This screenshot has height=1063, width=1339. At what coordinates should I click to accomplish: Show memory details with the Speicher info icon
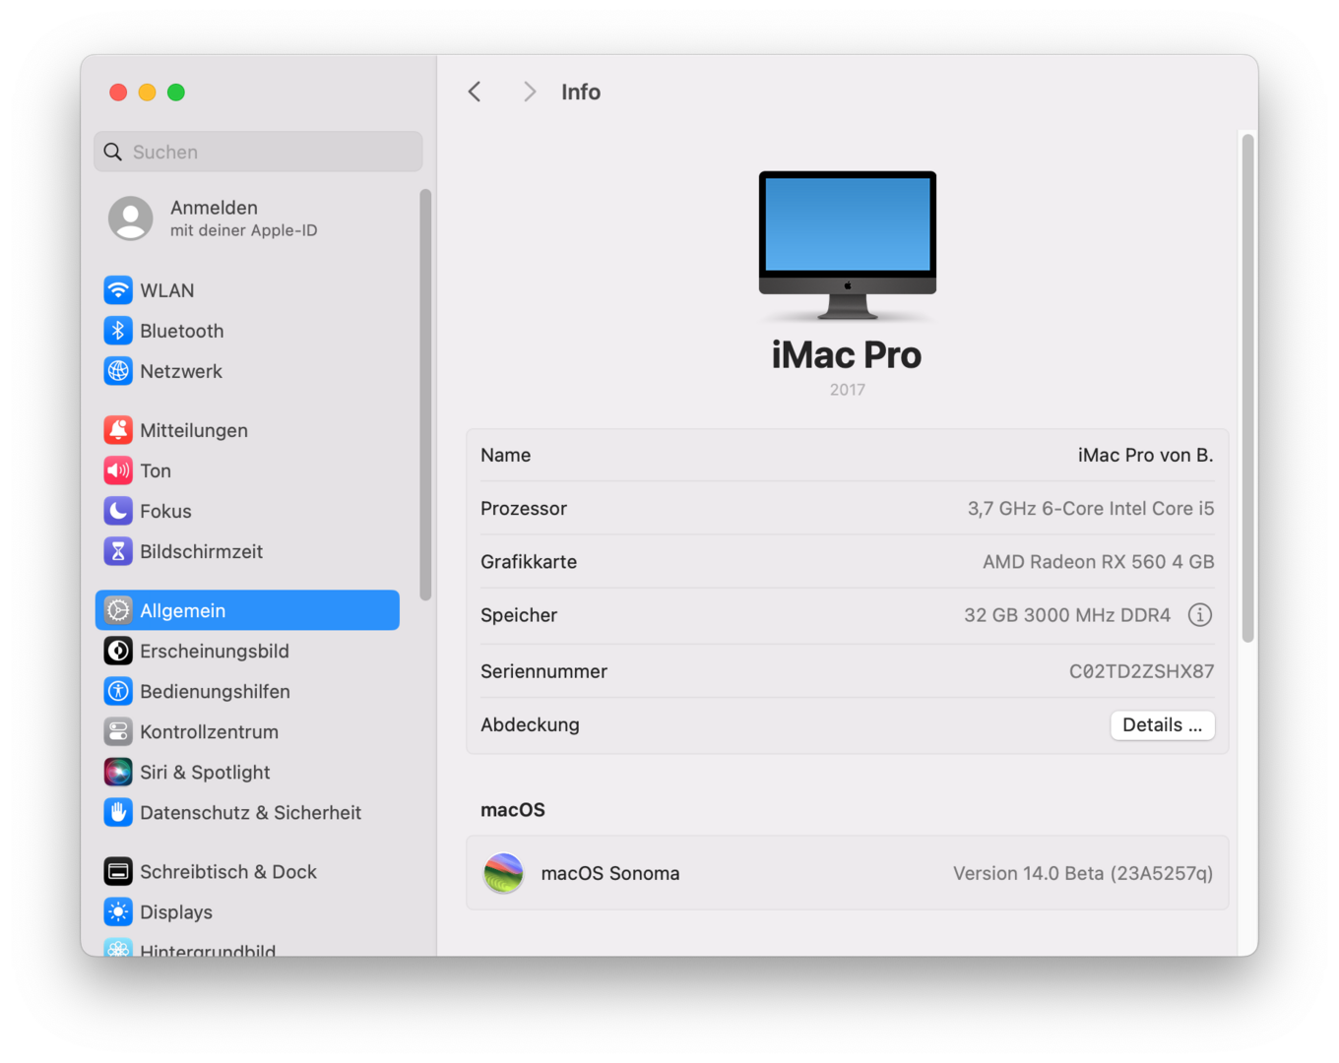tap(1199, 615)
